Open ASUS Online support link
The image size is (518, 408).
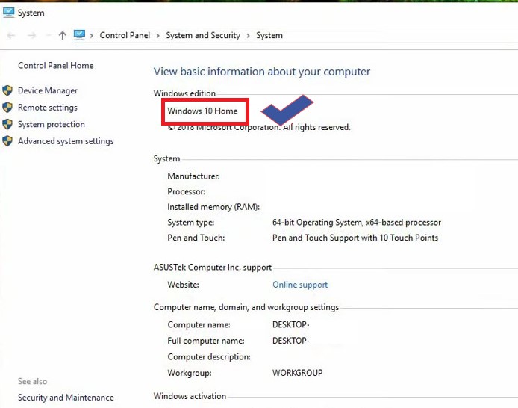point(300,285)
